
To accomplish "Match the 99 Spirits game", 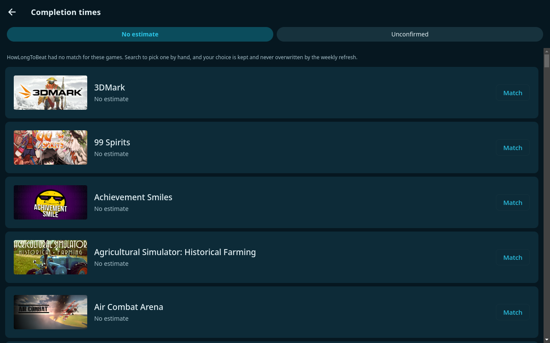I will 513,147.
